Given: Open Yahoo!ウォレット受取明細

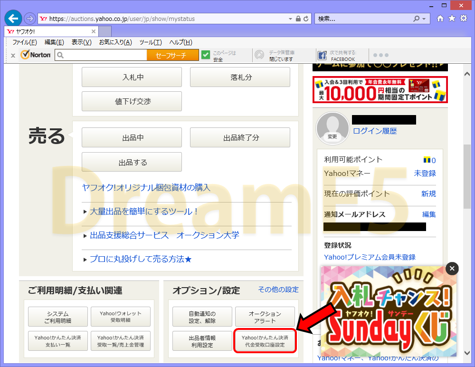Looking at the screenshot, I should pyautogui.click(x=121, y=317).
